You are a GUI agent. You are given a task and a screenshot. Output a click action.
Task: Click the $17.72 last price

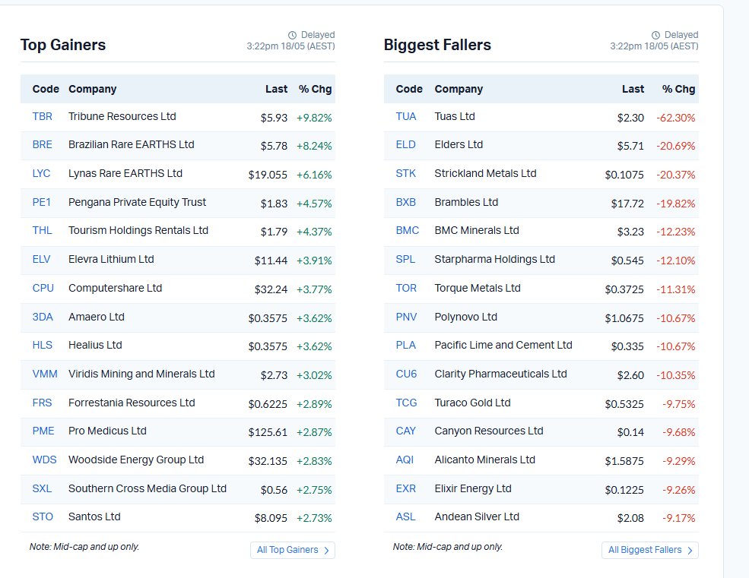pos(627,204)
